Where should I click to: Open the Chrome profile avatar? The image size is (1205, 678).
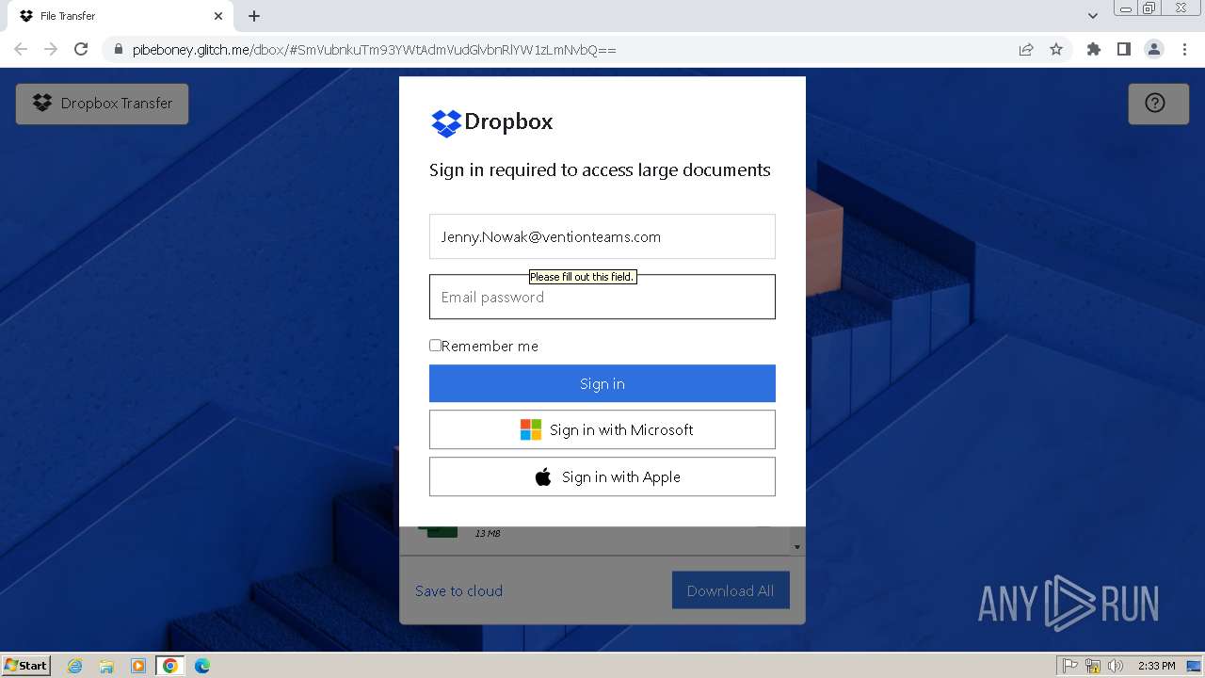coord(1153,49)
